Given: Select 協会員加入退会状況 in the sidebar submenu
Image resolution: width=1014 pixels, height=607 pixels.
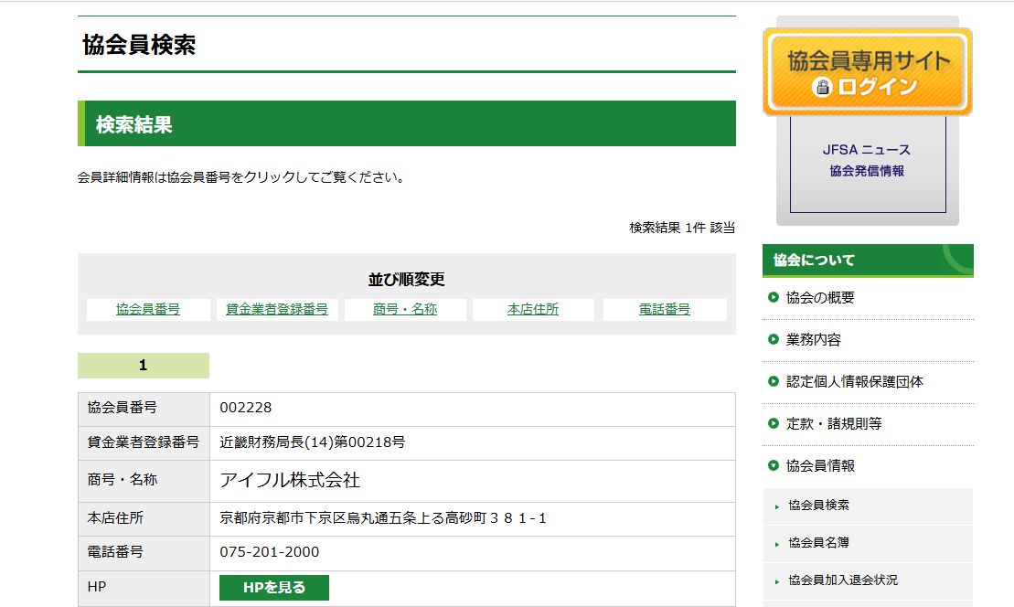Looking at the screenshot, I should point(842,580).
